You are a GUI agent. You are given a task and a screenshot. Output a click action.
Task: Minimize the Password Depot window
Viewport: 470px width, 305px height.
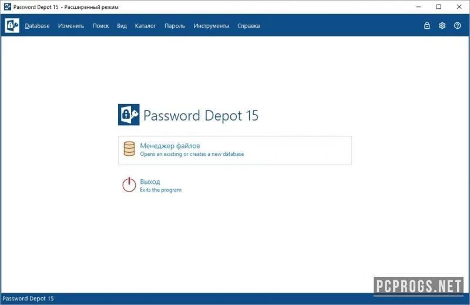point(418,7)
